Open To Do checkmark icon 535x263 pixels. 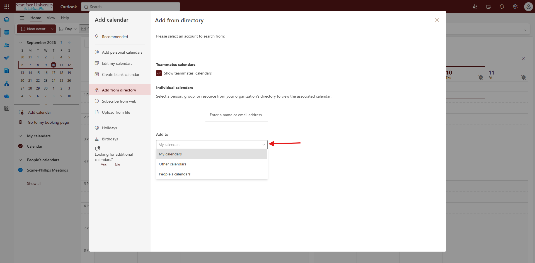tap(7, 58)
